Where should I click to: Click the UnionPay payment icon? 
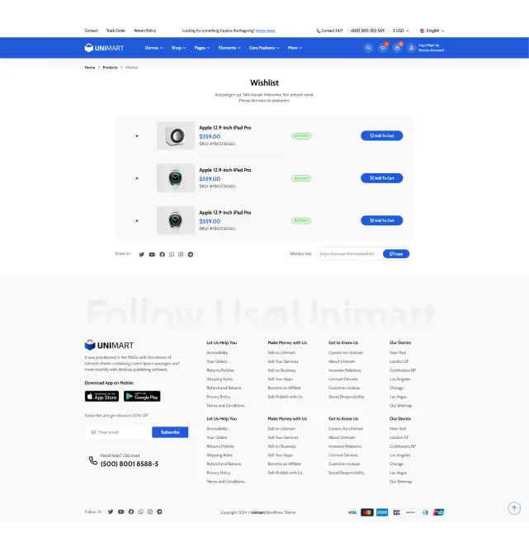pyautogui.click(x=438, y=512)
